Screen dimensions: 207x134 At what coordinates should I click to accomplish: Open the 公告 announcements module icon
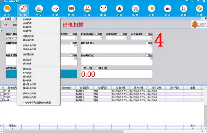point(7,10)
